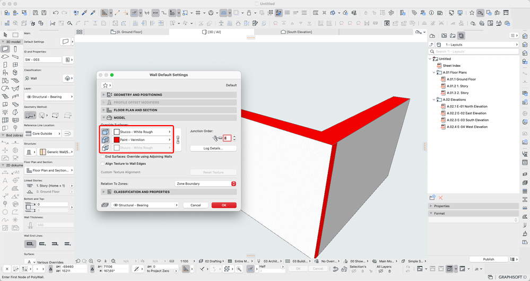This screenshot has width=530, height=281.
Task: Open Relation To Zones Zone Boundary dropdown
Action: pos(205,183)
